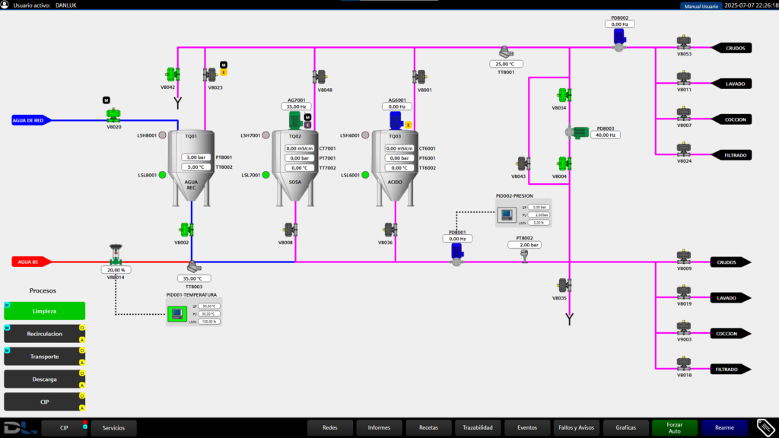Viewport: 779px width, 438px height.
Task: Select the Limpieza process
Action: (x=45, y=311)
